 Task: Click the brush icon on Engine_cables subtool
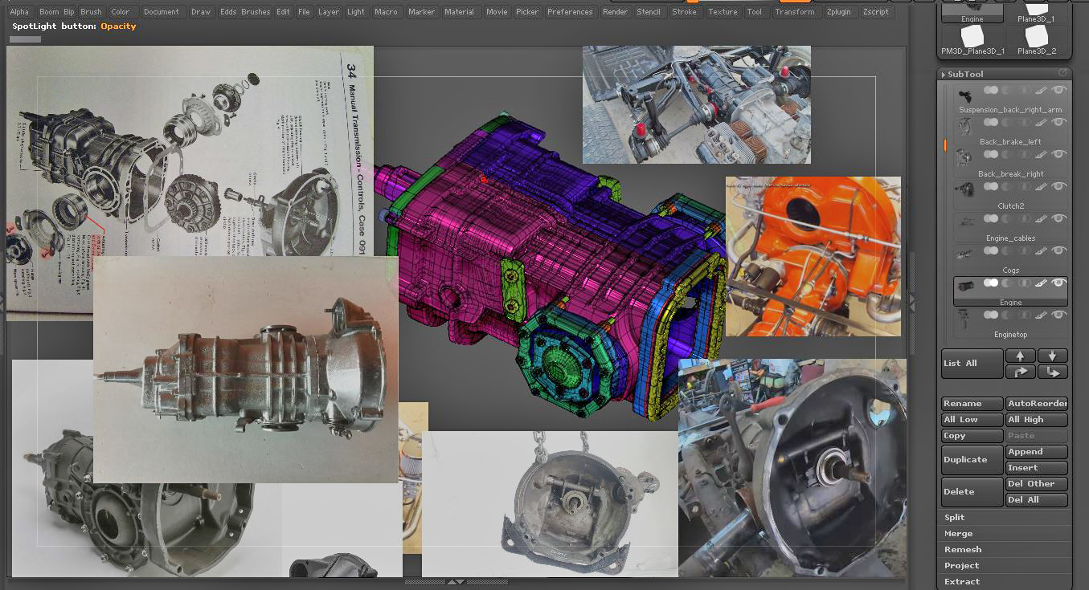(x=1041, y=219)
